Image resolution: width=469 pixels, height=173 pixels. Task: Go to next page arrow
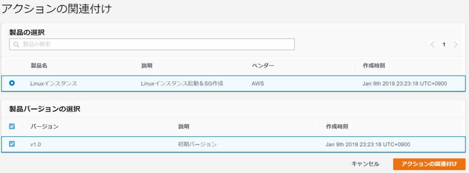point(456,44)
